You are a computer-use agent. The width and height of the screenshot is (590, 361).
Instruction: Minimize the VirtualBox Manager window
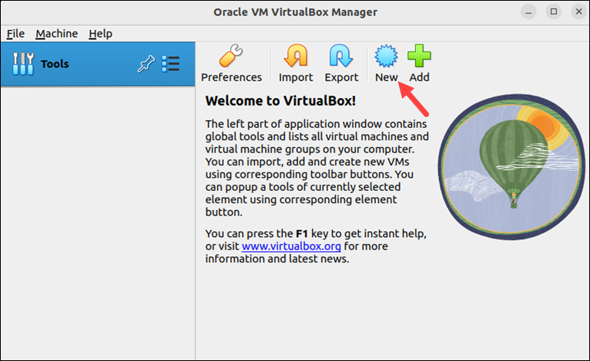[x=528, y=12]
